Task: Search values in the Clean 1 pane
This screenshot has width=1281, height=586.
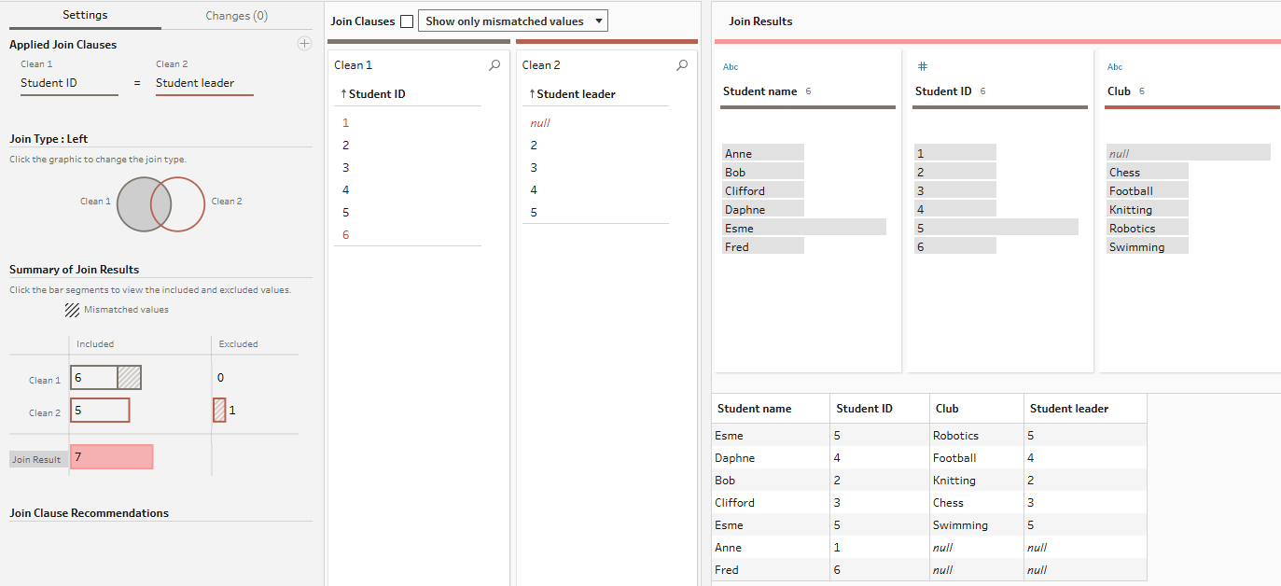Action: pos(494,65)
